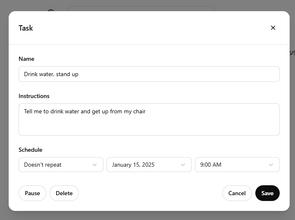Open the "Doesn't repeat" schedule dropdown
The image size is (295, 220).
pos(61,165)
